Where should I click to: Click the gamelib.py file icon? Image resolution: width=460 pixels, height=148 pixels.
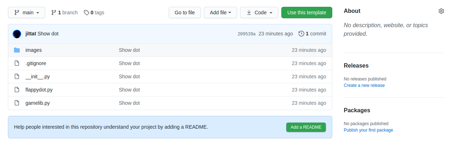pos(17,103)
